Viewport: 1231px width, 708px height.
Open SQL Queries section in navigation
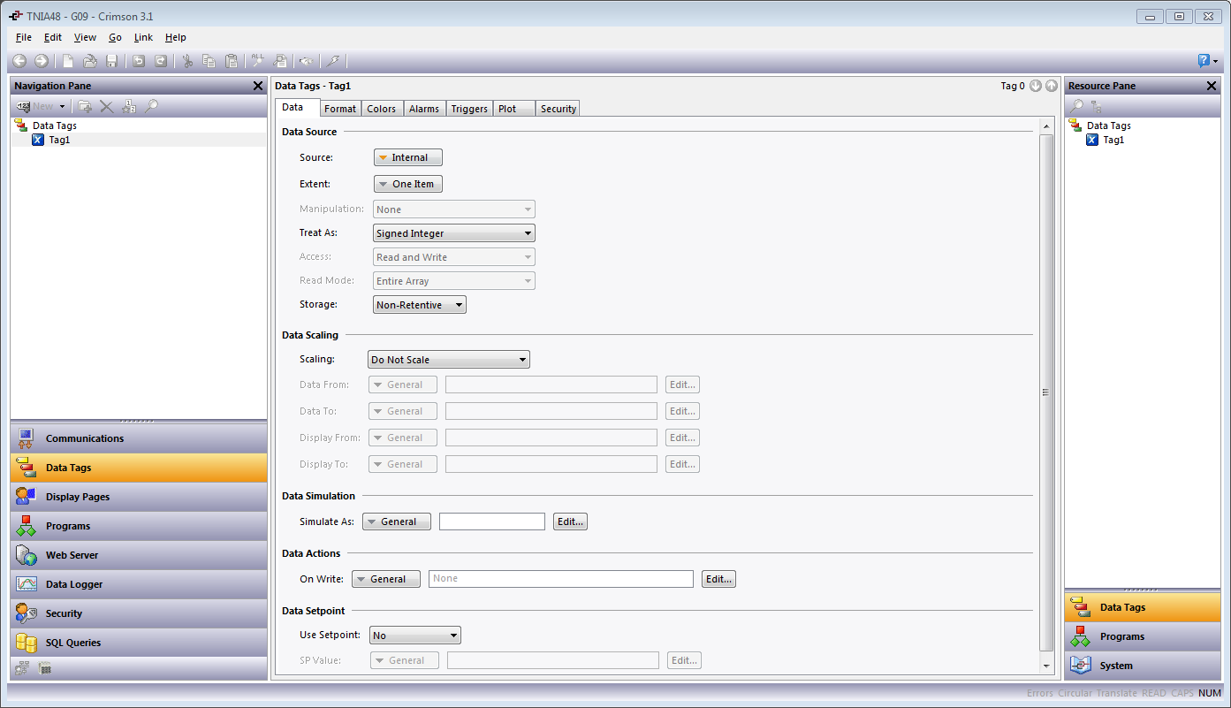coord(139,643)
